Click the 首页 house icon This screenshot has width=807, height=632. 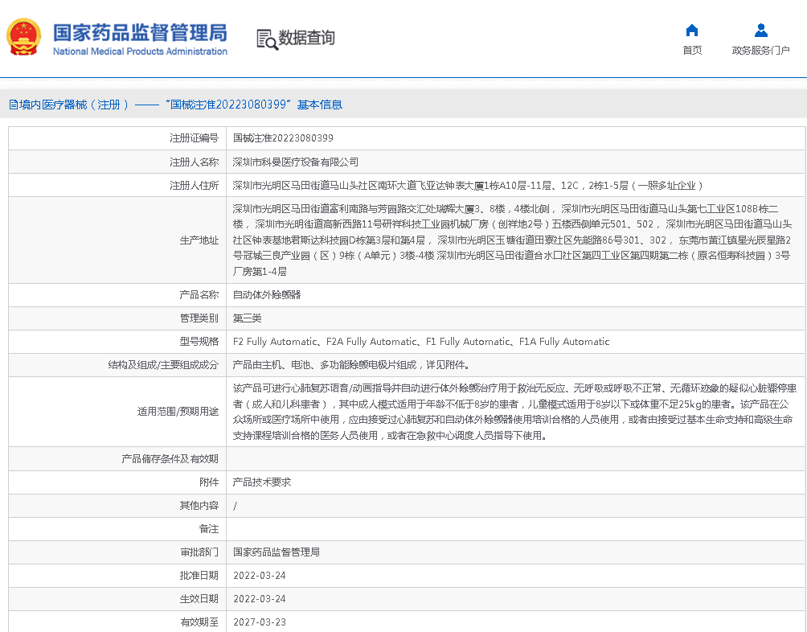691,31
